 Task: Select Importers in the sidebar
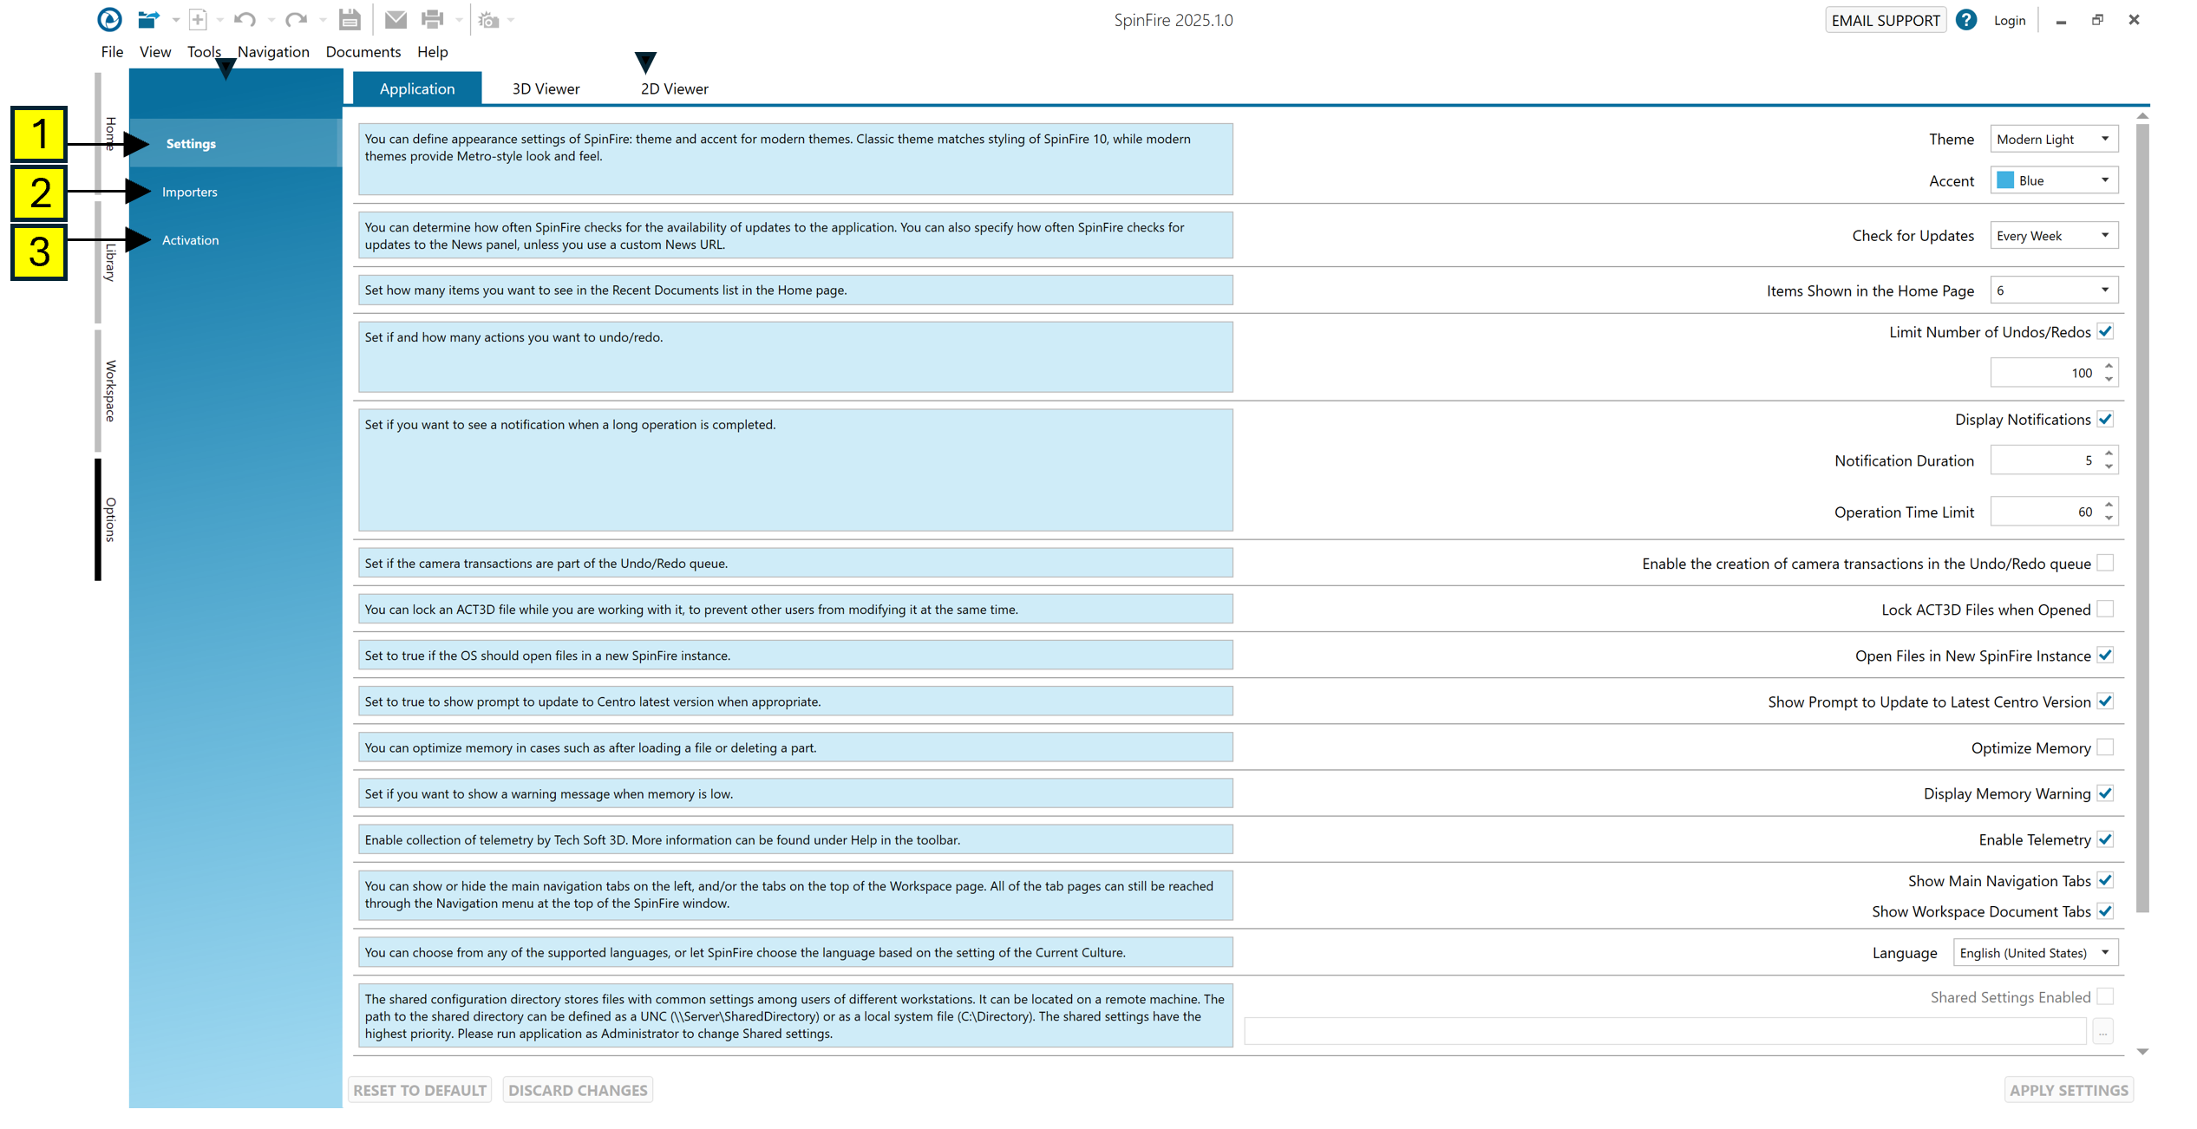click(x=190, y=192)
